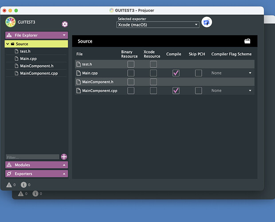Click the Modules panel icon
This screenshot has height=222, width=275.
click(9, 165)
